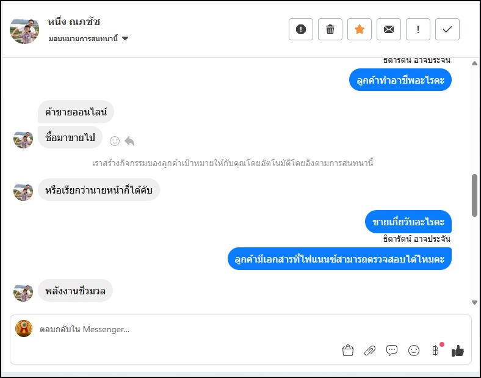Image resolution: width=481 pixels, height=378 pixels.
Task: Click the Baht payment icon
Action: coord(435,351)
